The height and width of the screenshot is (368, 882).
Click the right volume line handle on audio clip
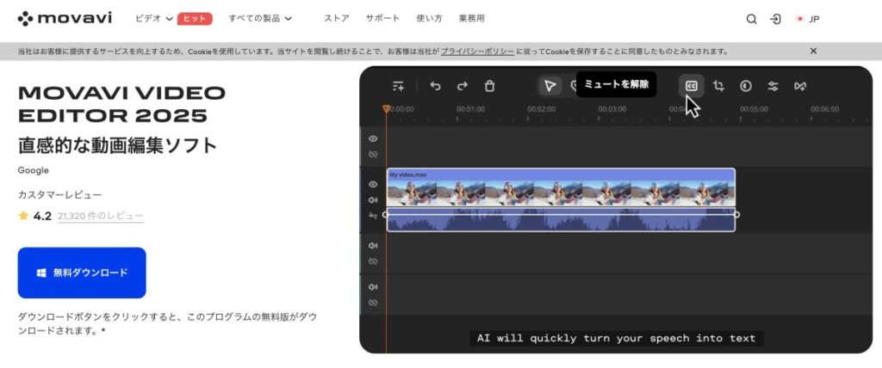737,214
